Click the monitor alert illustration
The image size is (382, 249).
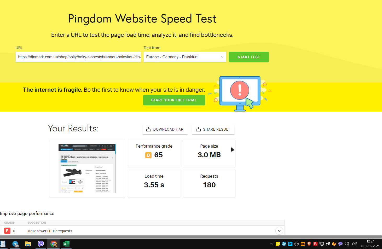[240, 93]
